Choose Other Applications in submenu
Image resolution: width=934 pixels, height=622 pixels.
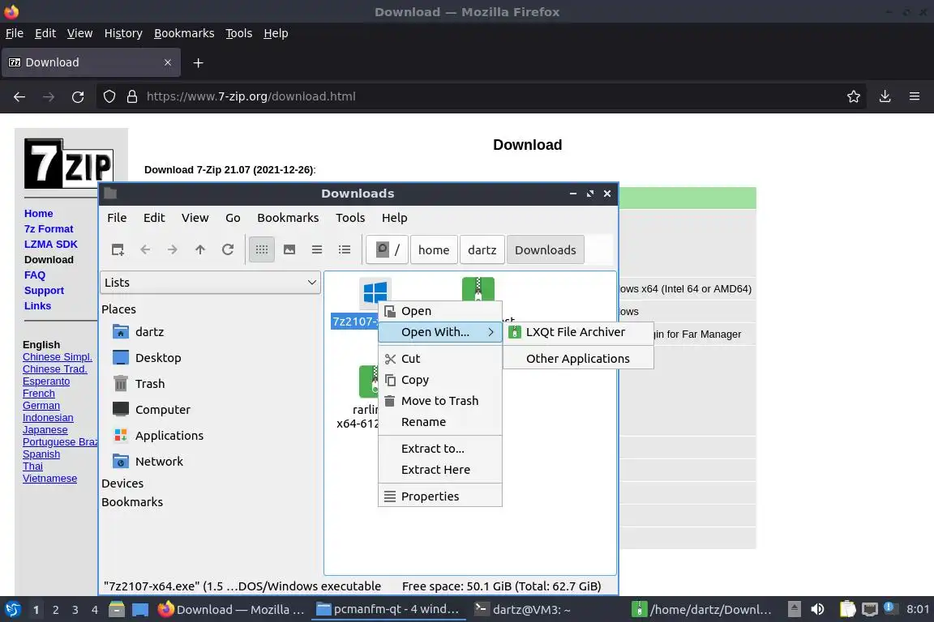pyautogui.click(x=578, y=358)
